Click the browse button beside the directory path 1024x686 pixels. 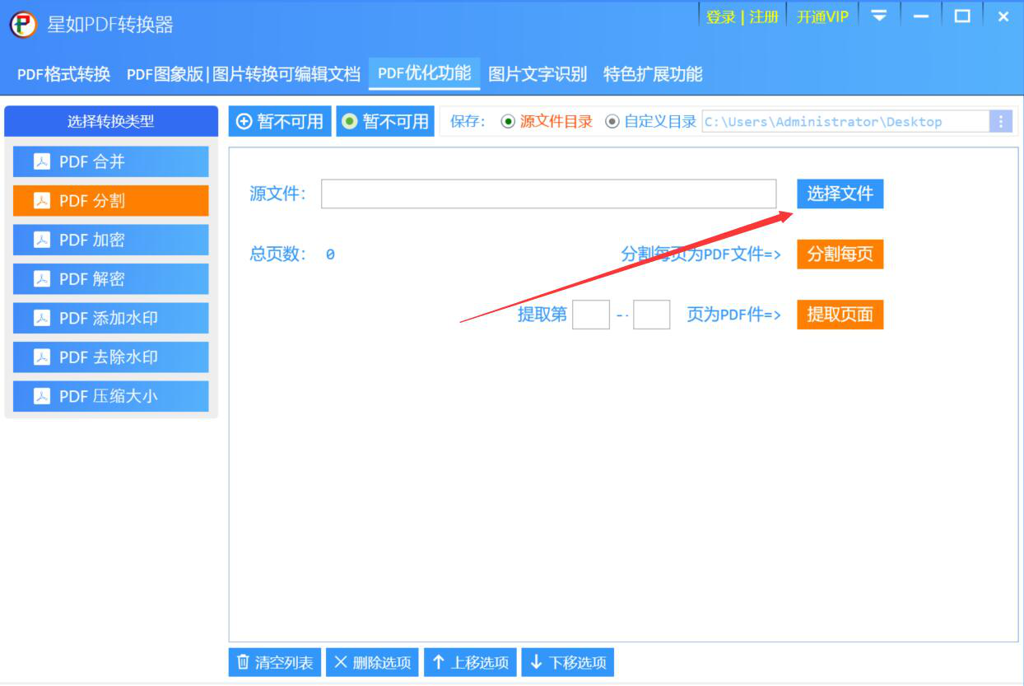pyautogui.click(x=1000, y=121)
